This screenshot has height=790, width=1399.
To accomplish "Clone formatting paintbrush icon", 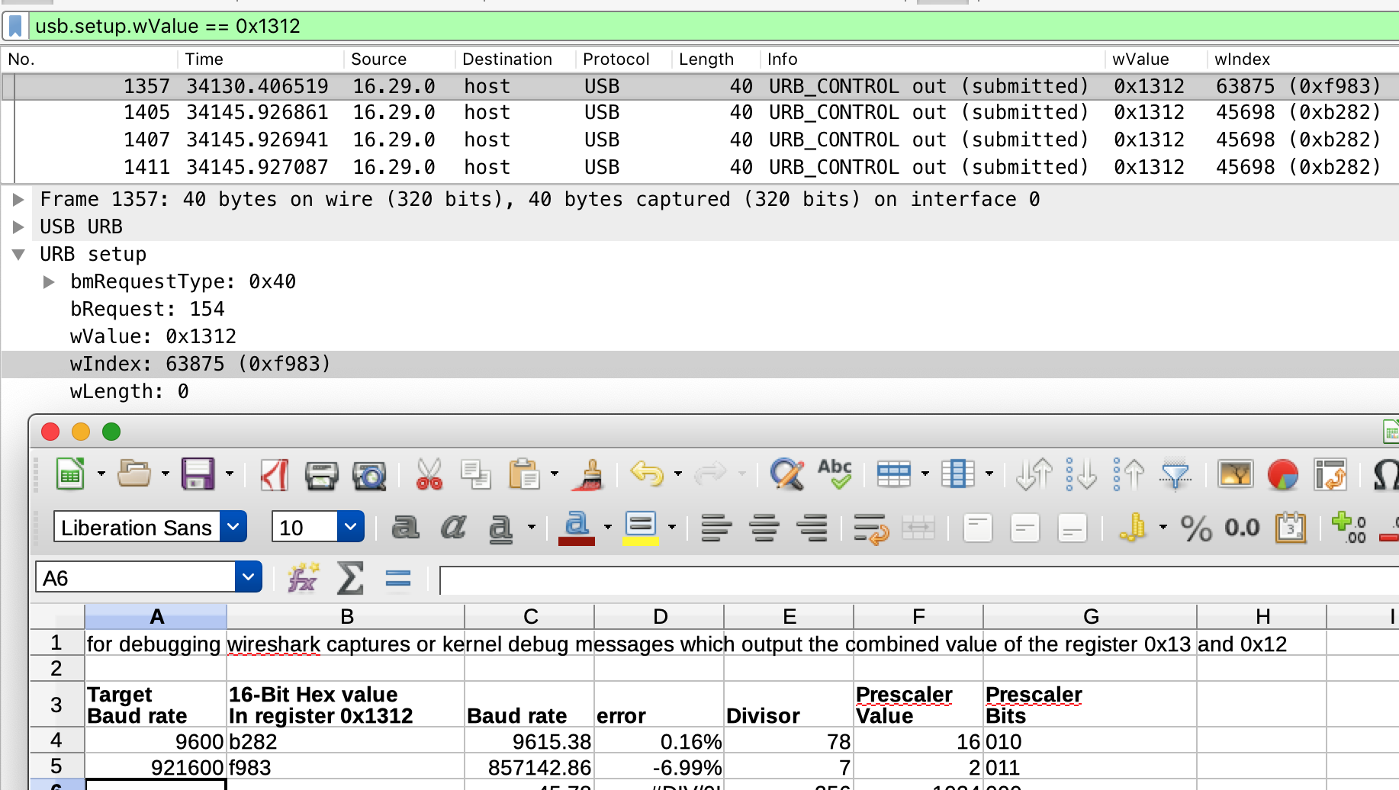I will coord(588,474).
